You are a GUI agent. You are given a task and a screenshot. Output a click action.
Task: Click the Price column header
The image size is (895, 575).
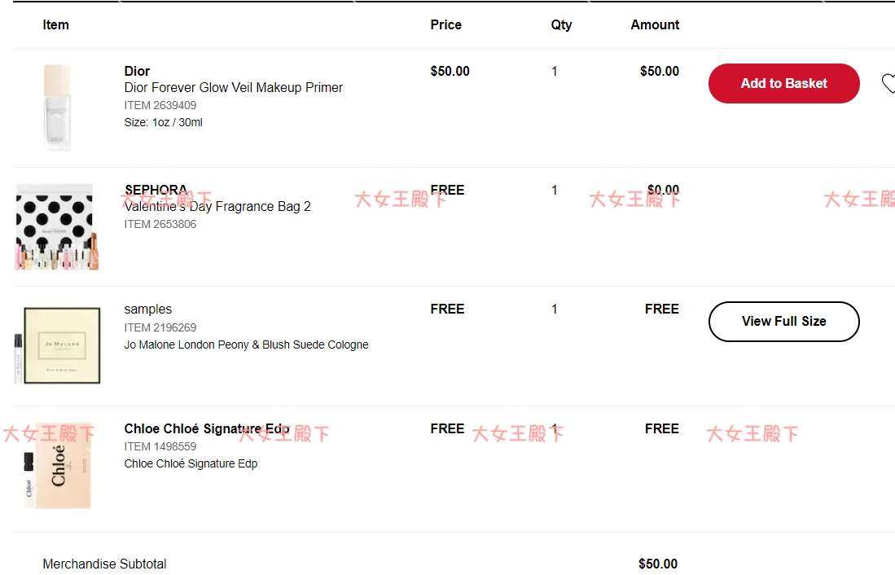tap(445, 24)
